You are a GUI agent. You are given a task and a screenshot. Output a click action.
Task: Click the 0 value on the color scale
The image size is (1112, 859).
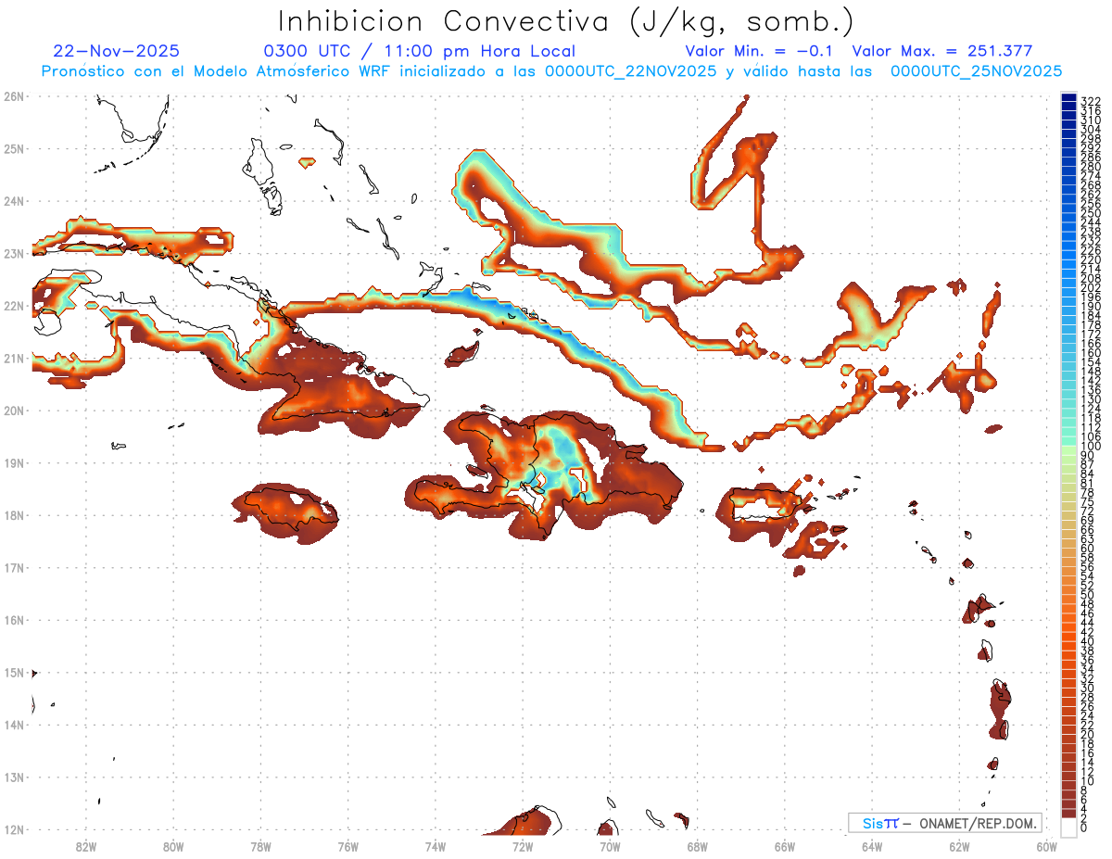[1084, 827]
